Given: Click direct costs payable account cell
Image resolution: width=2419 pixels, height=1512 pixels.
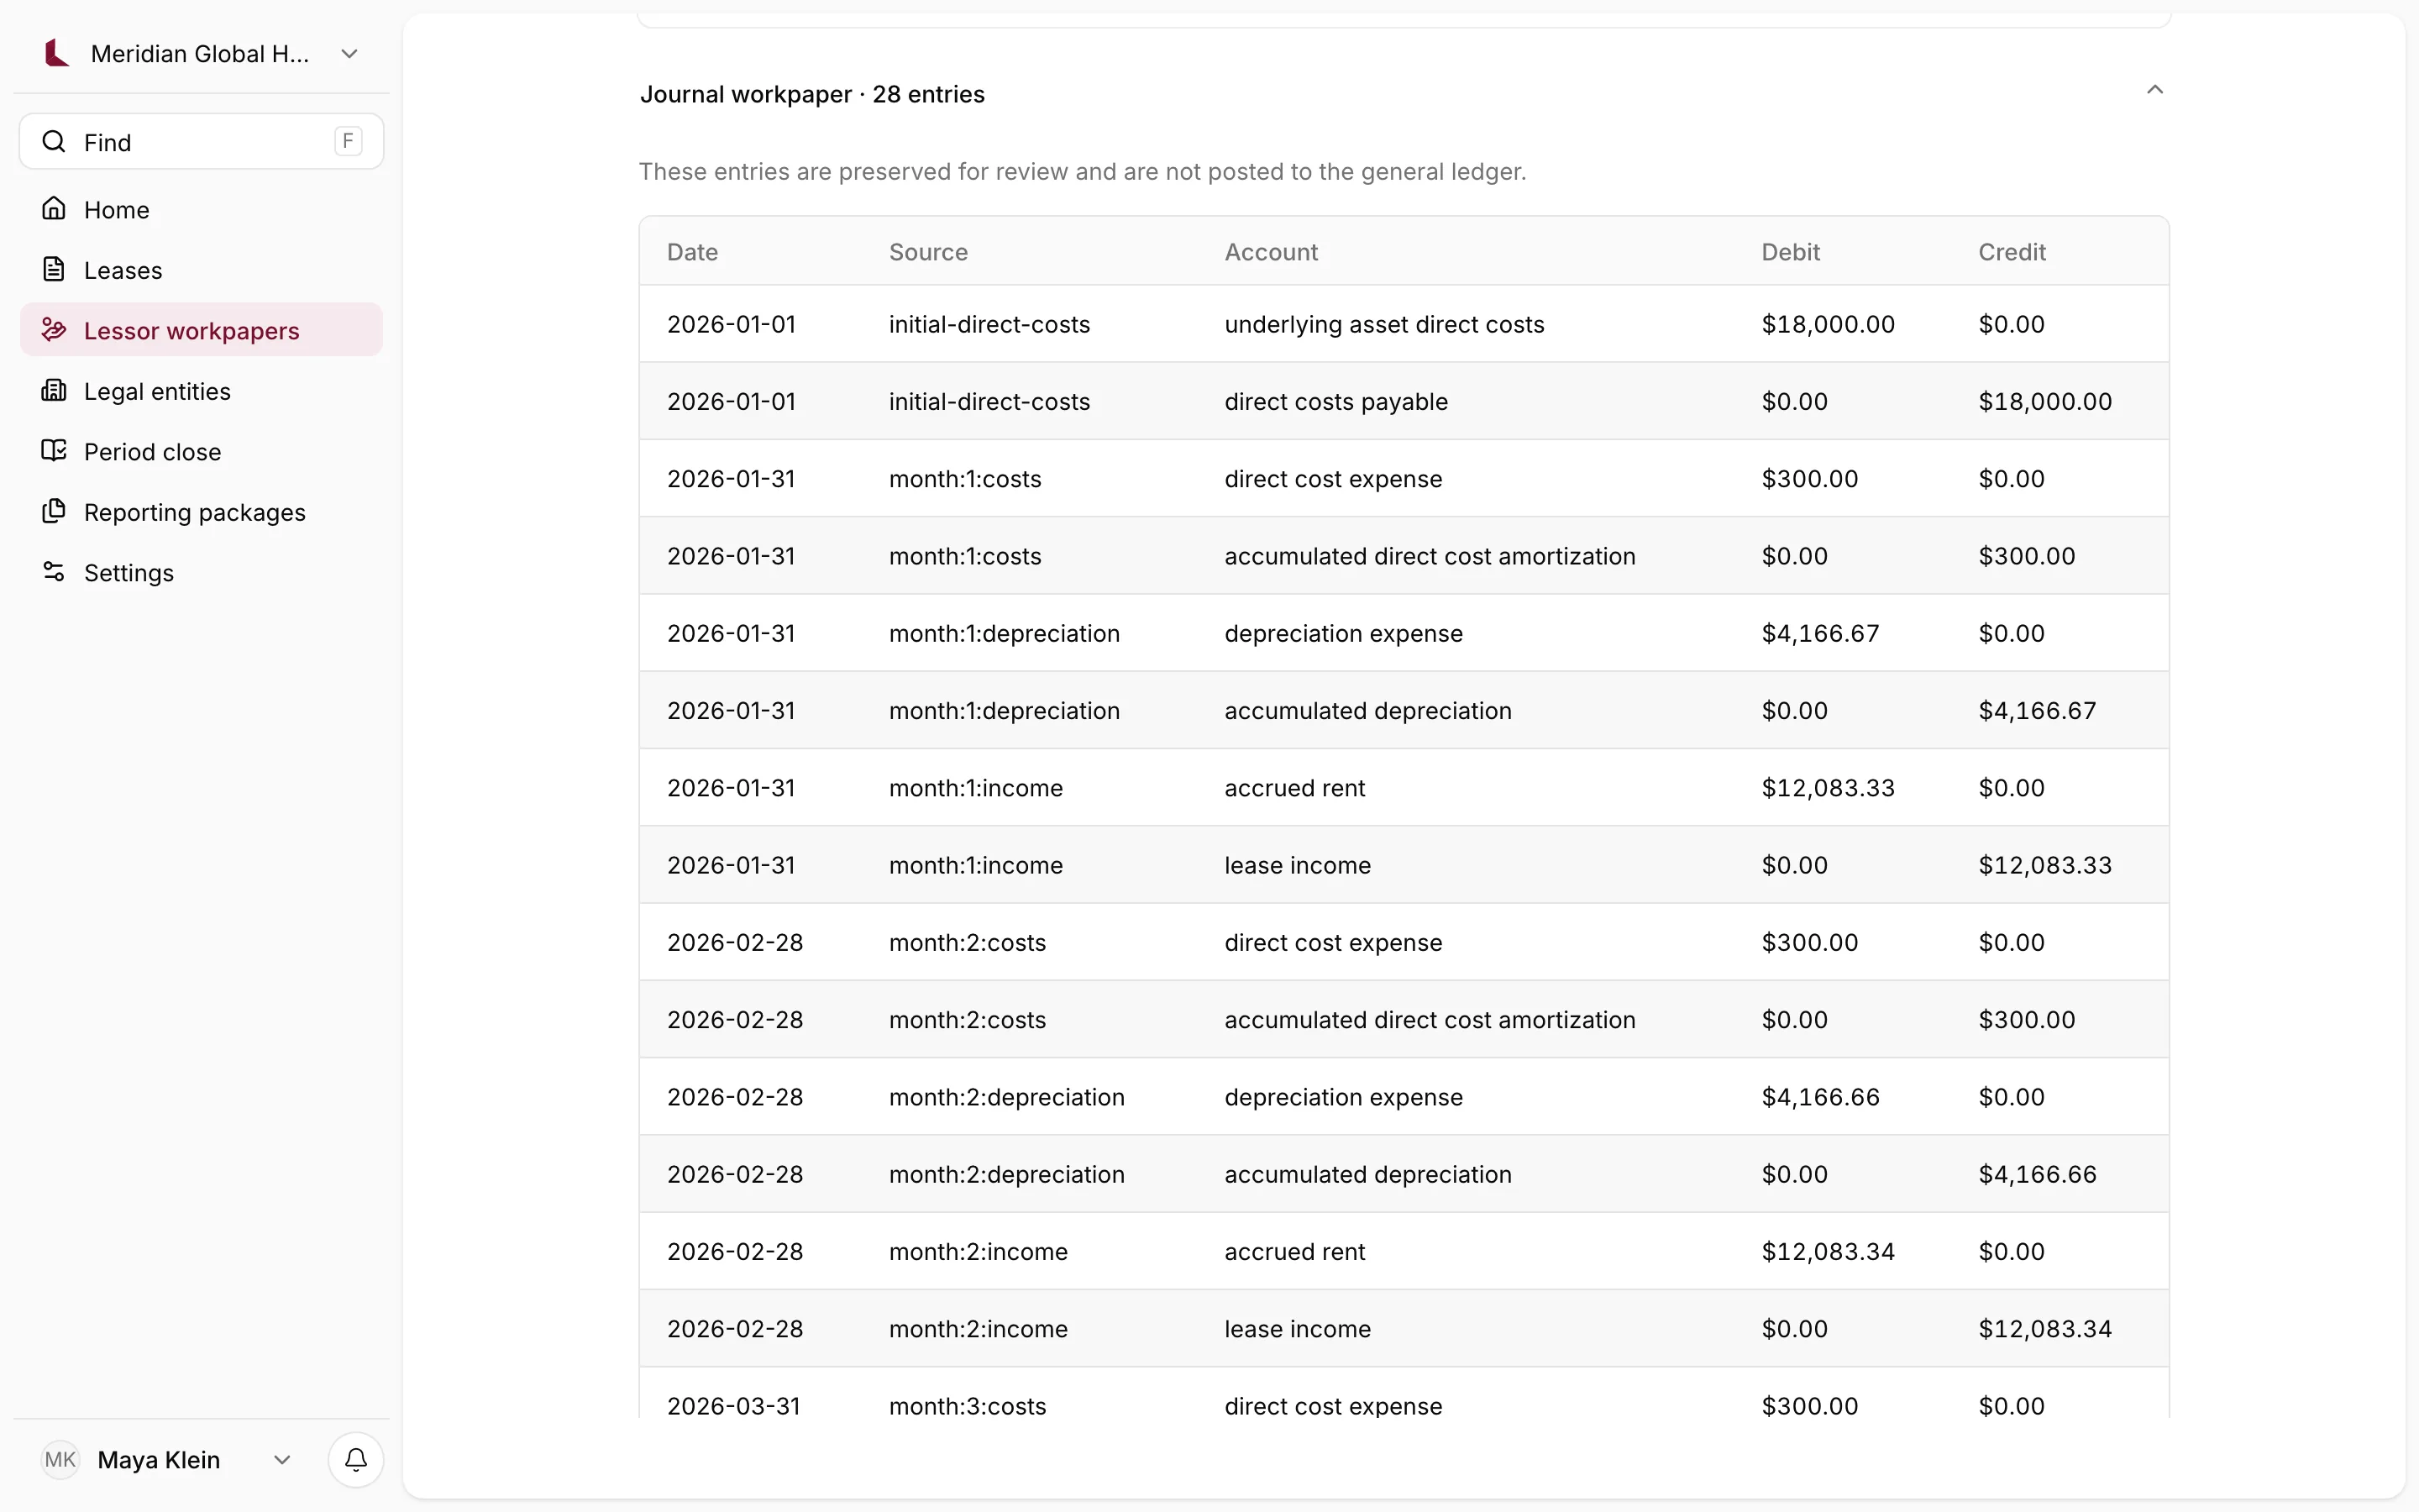Looking at the screenshot, I should click(1335, 401).
